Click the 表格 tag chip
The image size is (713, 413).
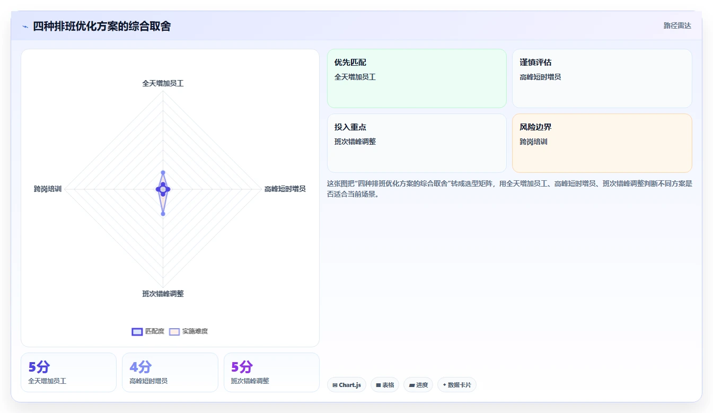point(385,385)
